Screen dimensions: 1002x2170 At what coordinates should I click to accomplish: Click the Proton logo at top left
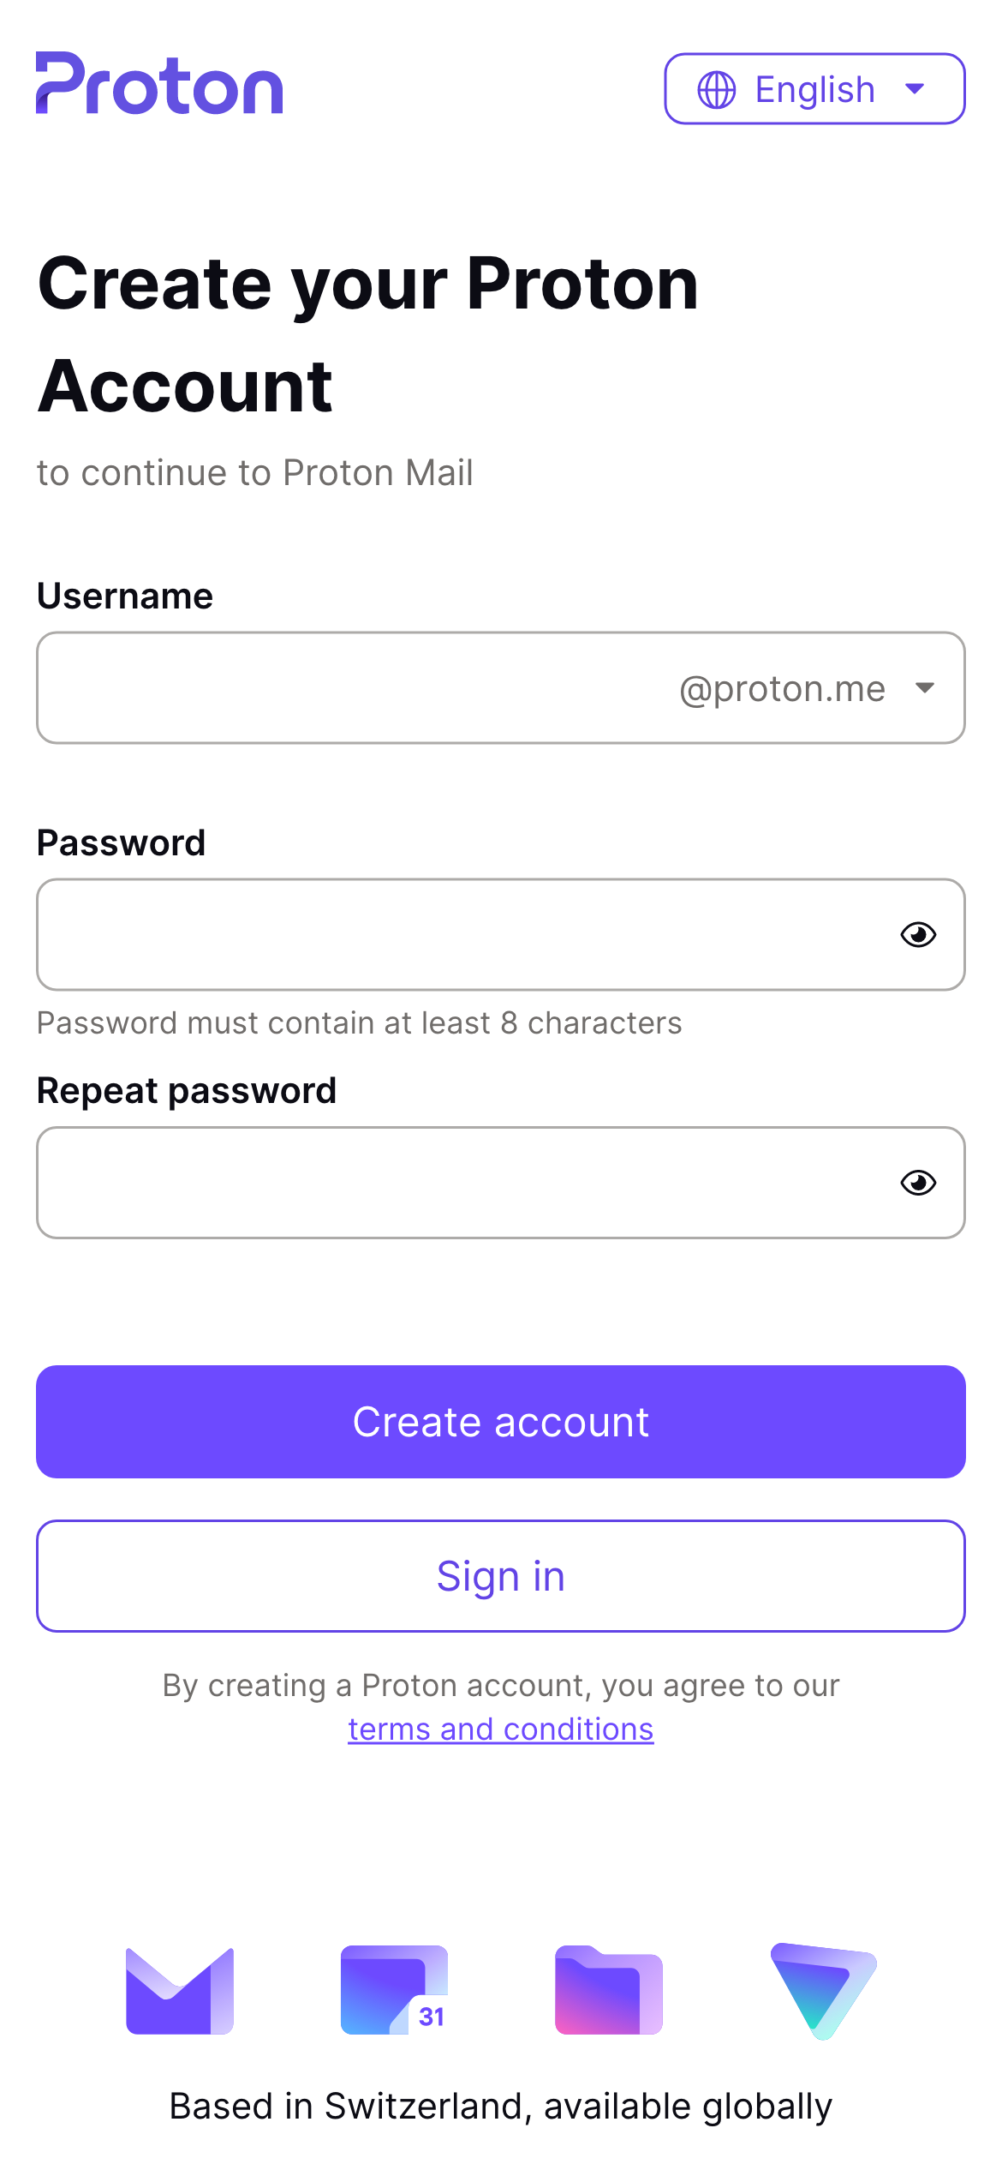tap(158, 84)
